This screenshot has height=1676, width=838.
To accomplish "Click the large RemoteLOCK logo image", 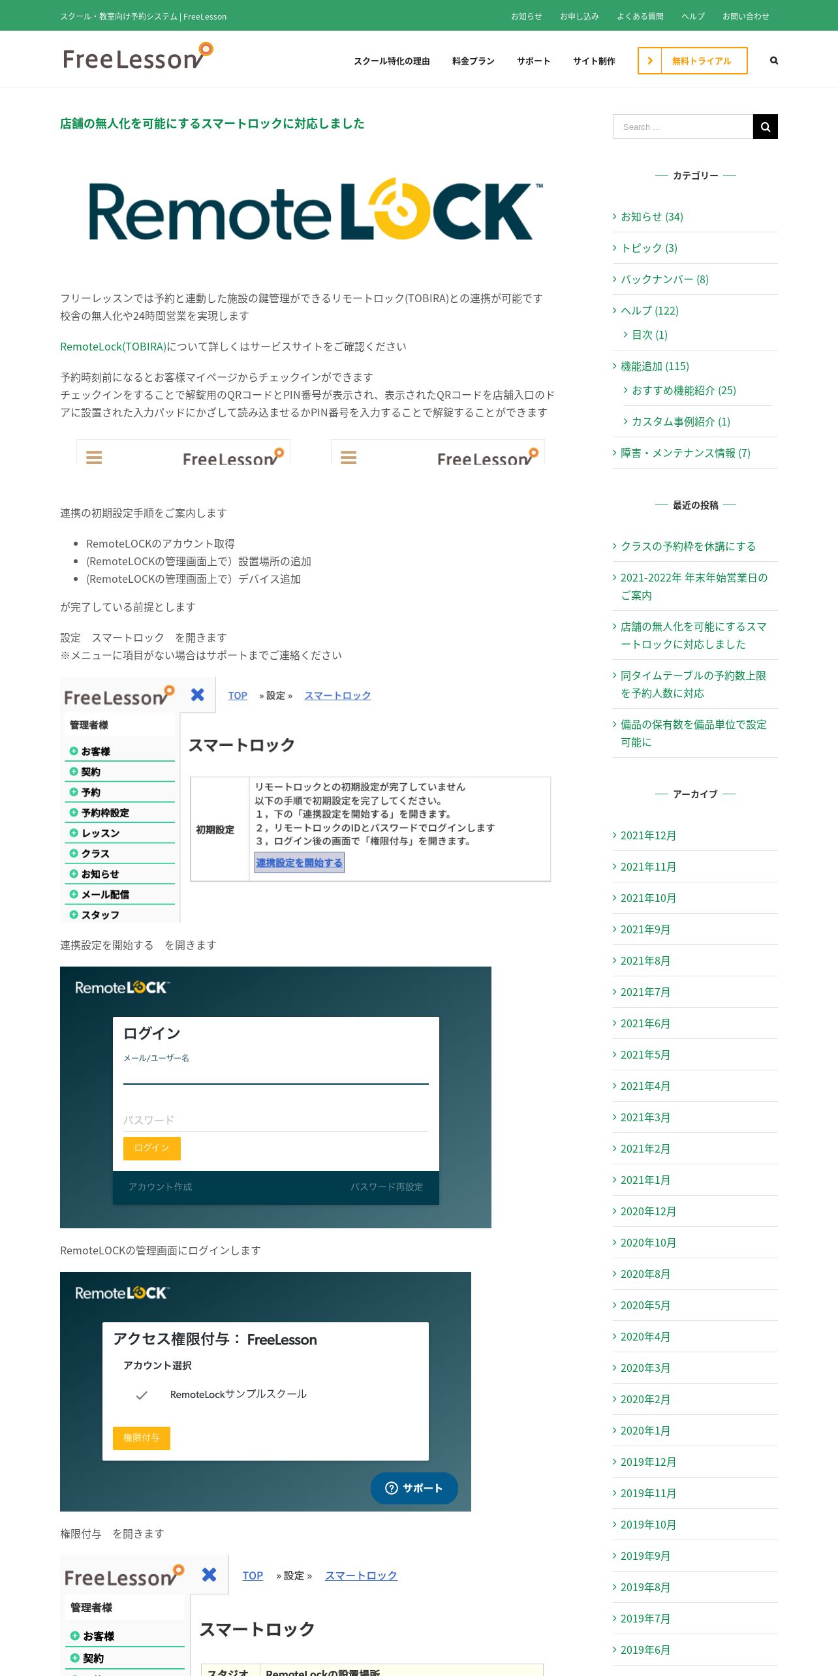I will [x=316, y=210].
